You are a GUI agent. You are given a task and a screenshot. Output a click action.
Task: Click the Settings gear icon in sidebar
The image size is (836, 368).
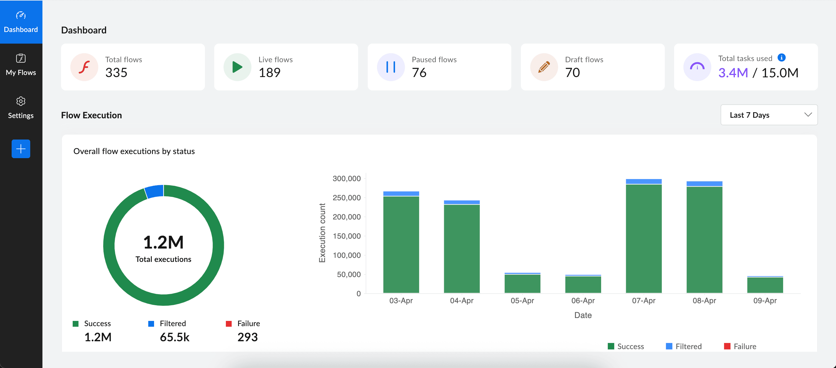(21, 101)
